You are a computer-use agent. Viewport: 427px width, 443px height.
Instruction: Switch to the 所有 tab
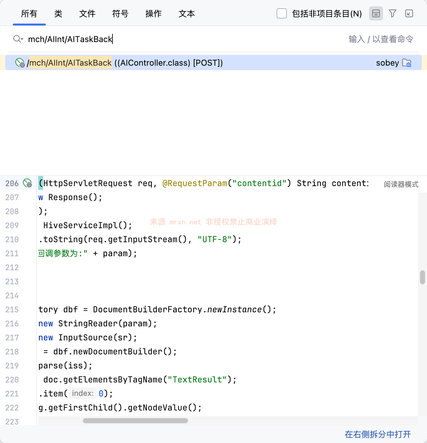click(29, 14)
